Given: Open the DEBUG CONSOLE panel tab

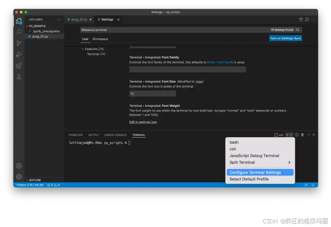Looking at the screenshot, I should click(115, 135).
